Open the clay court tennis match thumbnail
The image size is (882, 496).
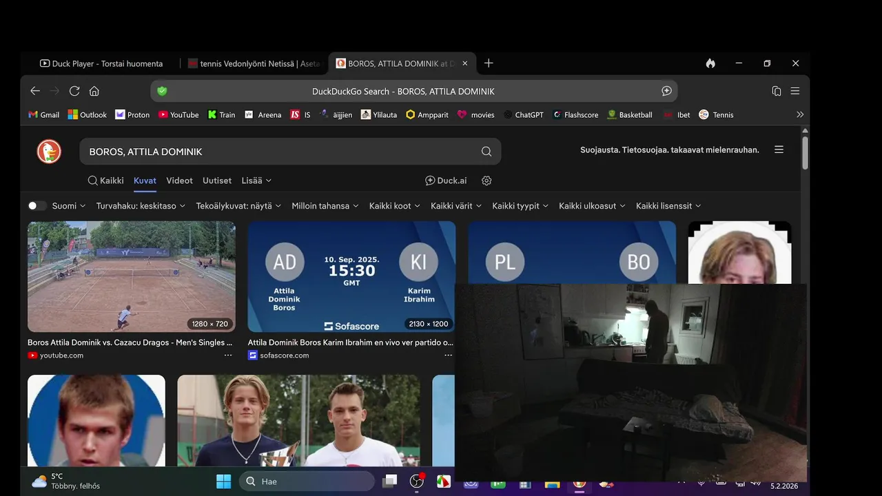pos(132,277)
